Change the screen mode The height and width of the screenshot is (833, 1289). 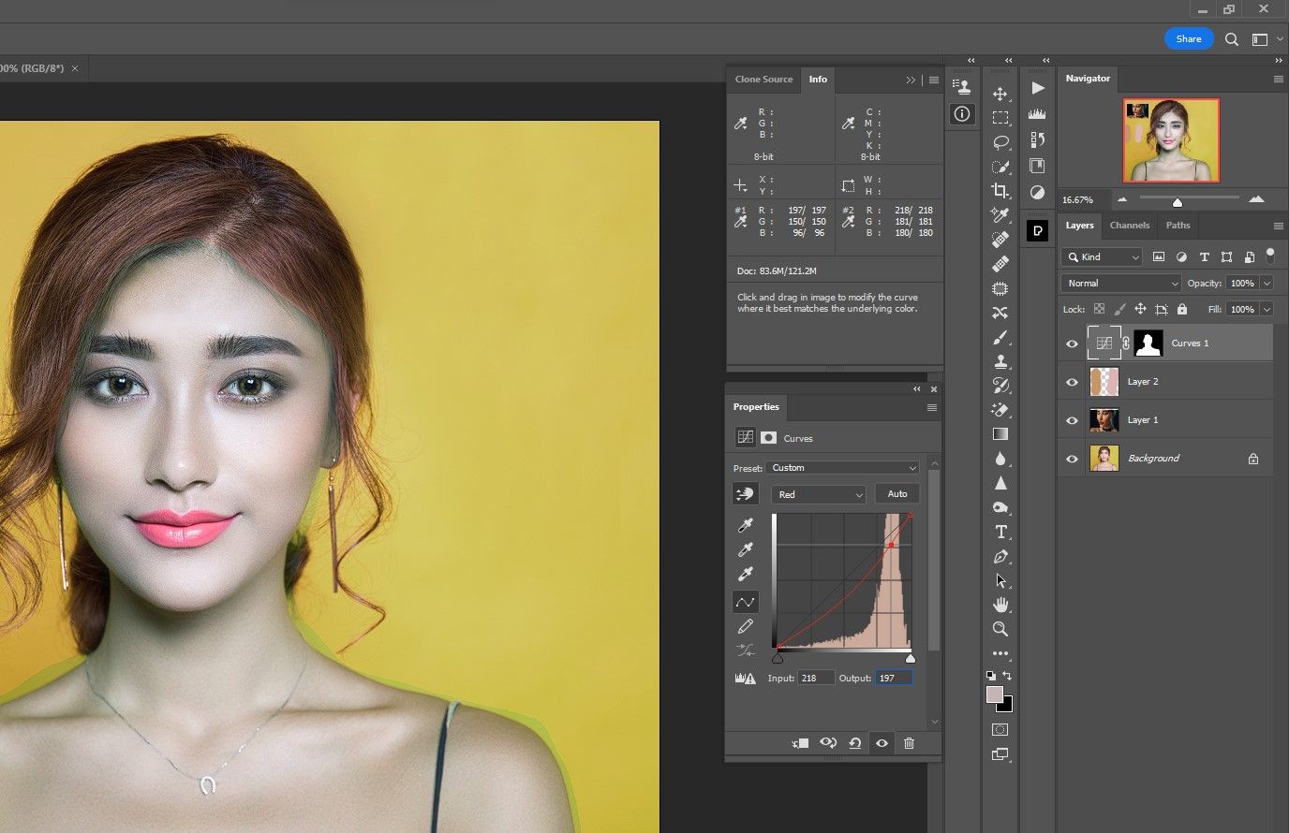coord(1000,754)
